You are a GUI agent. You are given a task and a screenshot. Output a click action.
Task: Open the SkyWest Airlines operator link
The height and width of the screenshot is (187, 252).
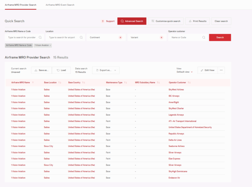[176, 90]
